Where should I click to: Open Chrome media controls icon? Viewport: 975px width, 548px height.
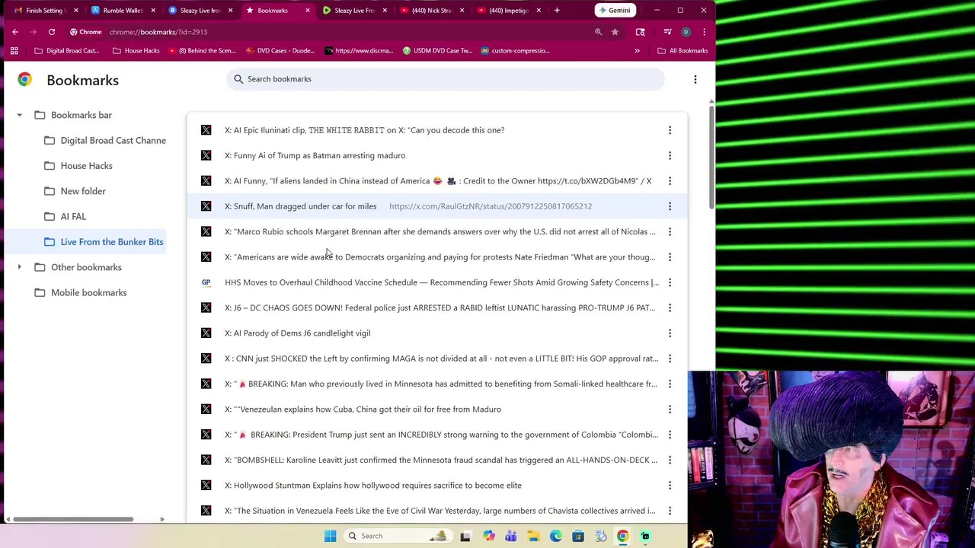point(667,32)
